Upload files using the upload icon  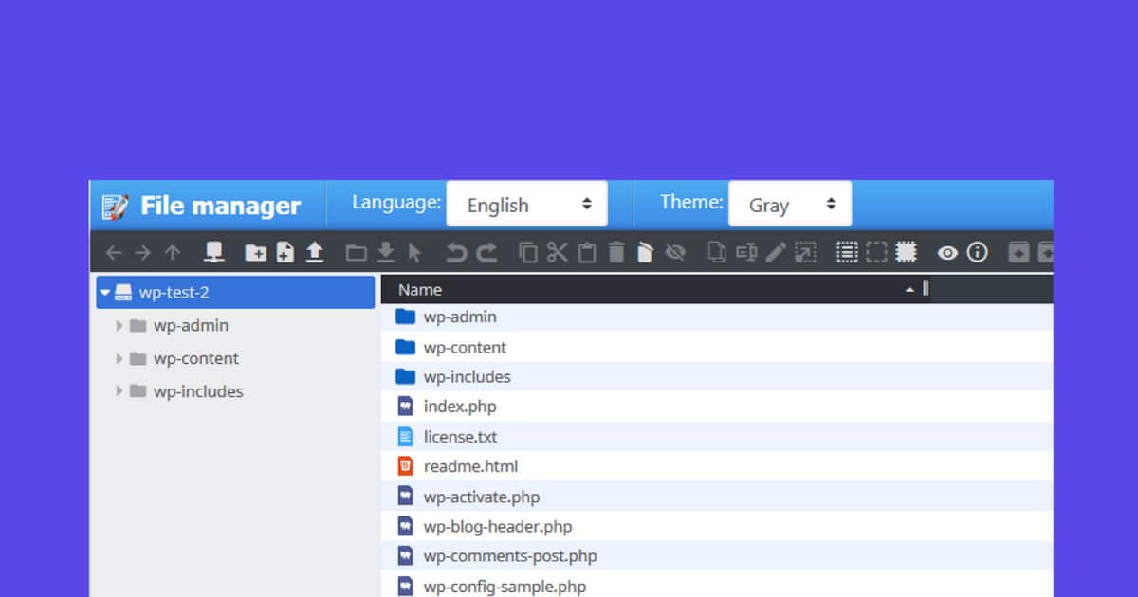(x=316, y=252)
